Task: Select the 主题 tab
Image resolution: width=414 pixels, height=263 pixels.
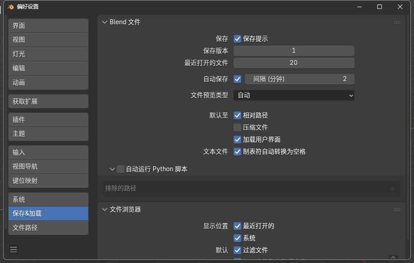Action: (48, 134)
